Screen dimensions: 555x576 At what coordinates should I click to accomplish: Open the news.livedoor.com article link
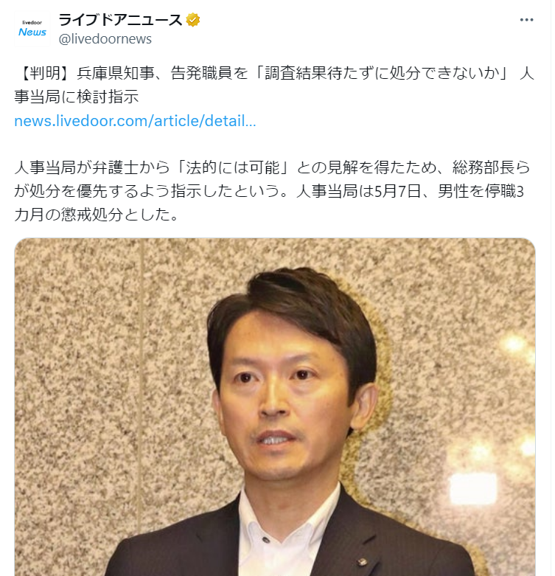(x=135, y=121)
